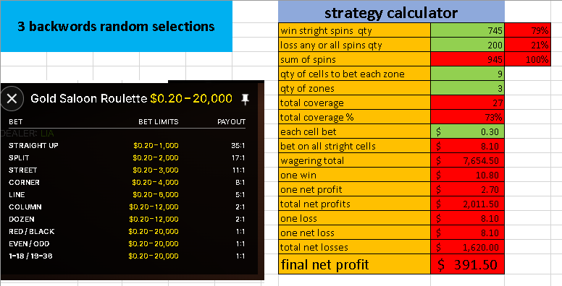
Task: Select the wagering total value cell
Action: tap(467, 160)
